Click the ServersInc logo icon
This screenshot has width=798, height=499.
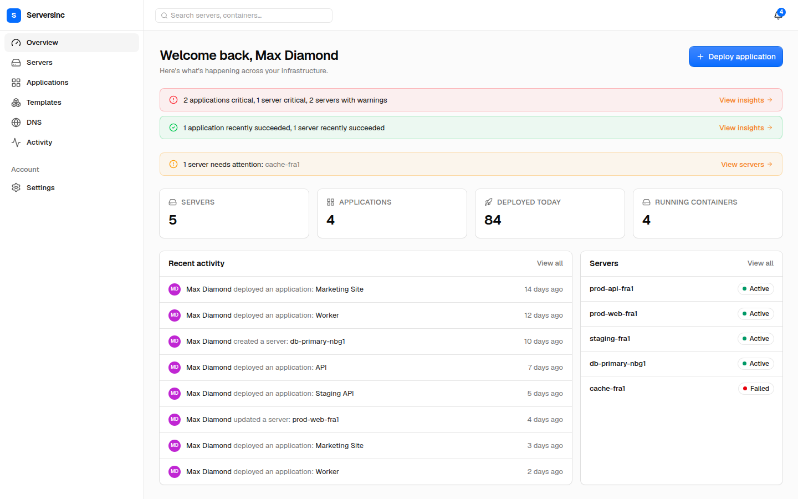pos(14,15)
